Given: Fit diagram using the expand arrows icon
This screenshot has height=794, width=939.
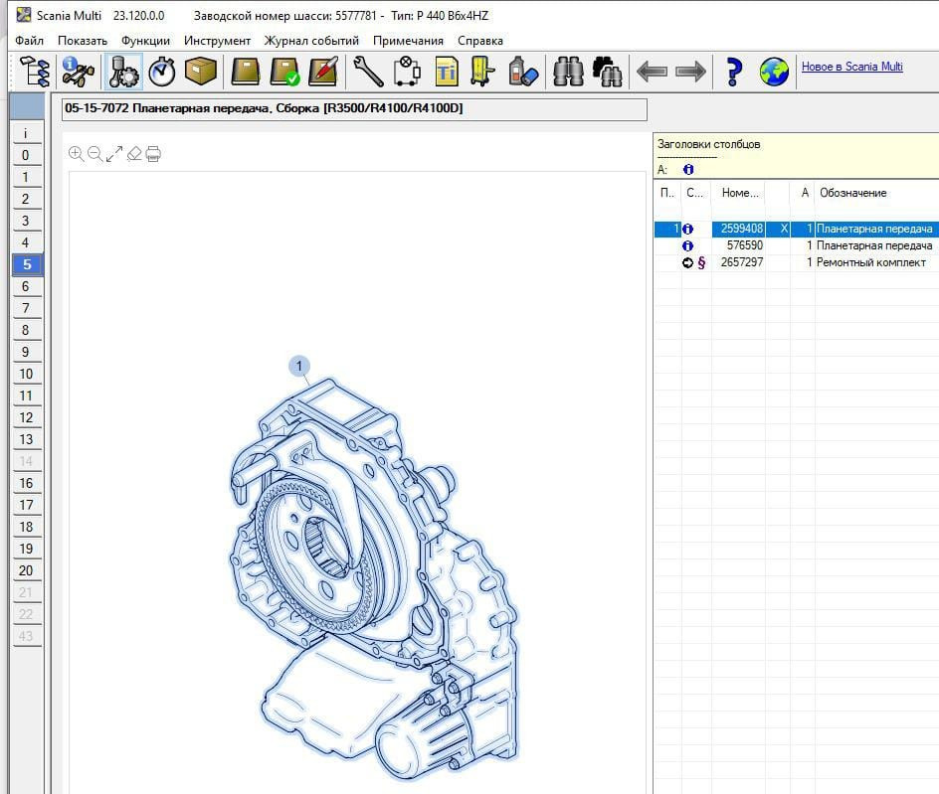Looking at the screenshot, I should tap(114, 154).
